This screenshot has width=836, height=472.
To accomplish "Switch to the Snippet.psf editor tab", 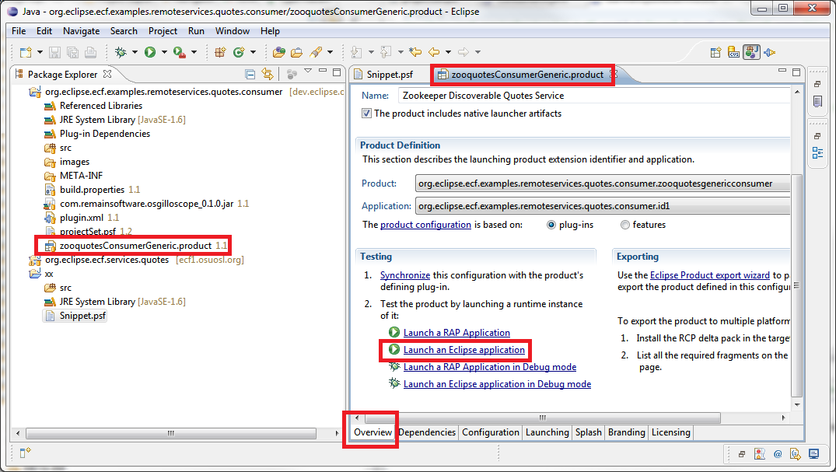I will [389, 75].
